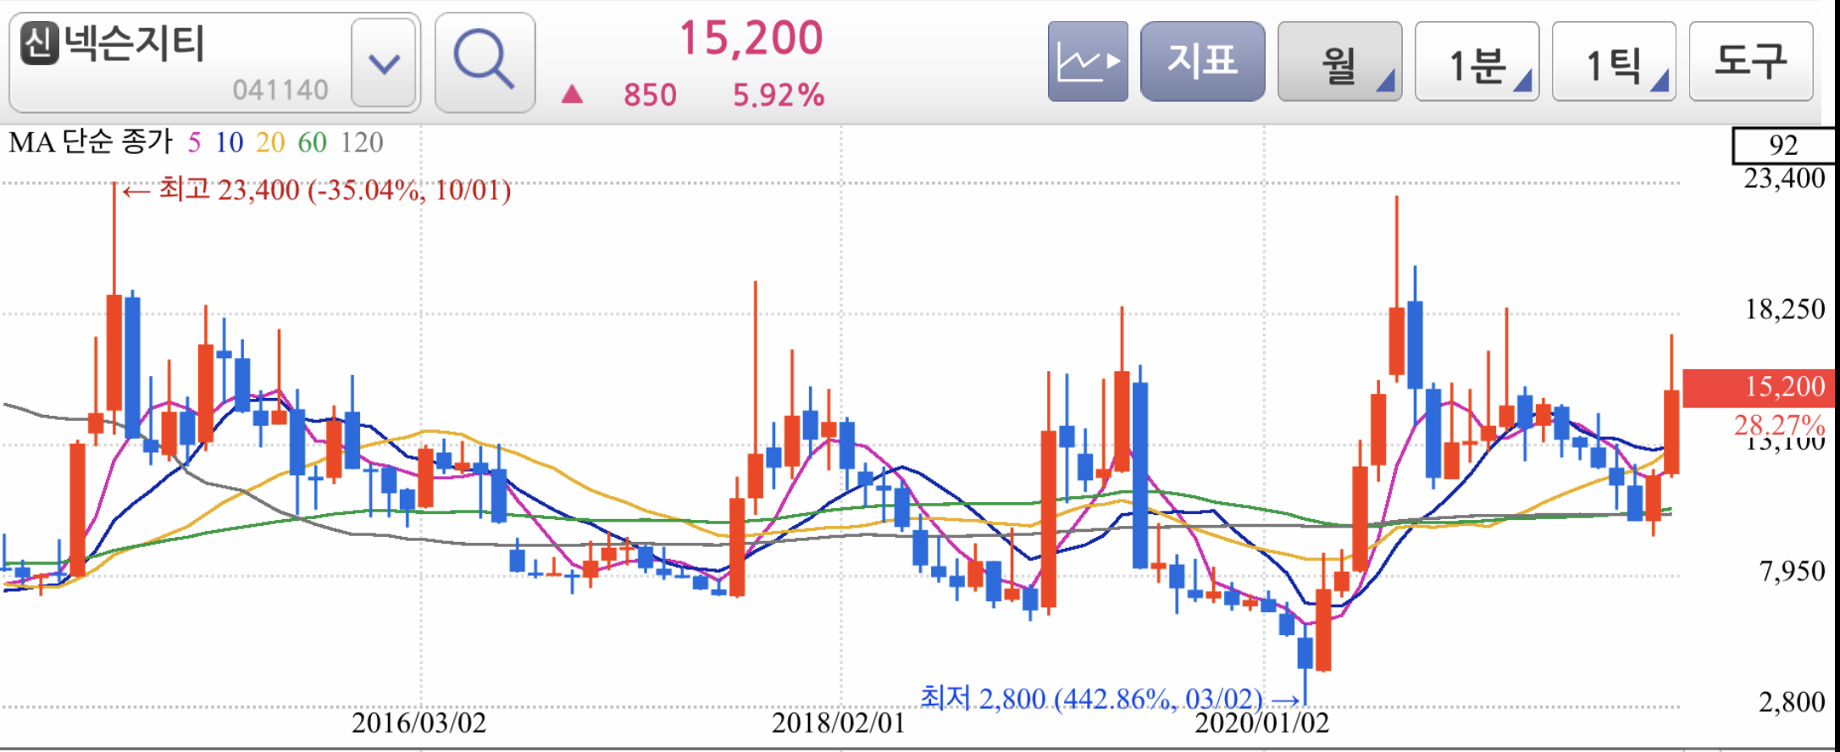Click the MA 단순 종가 label
Screen dimensions: 1840x752
click(91, 141)
